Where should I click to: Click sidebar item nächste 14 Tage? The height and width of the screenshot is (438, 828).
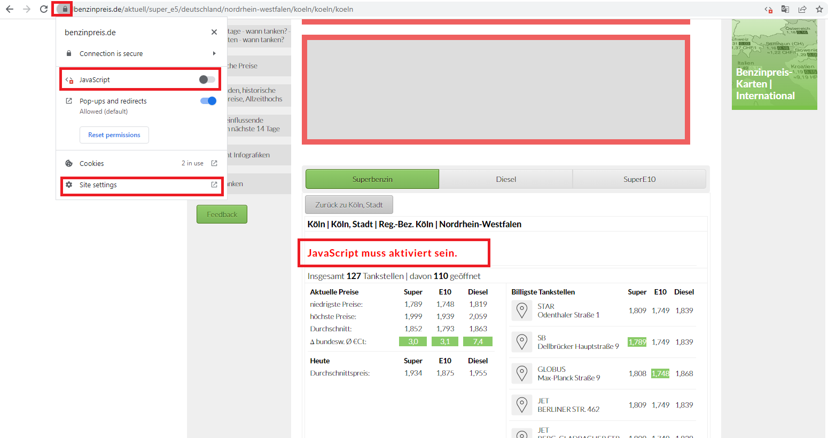pyautogui.click(x=259, y=125)
